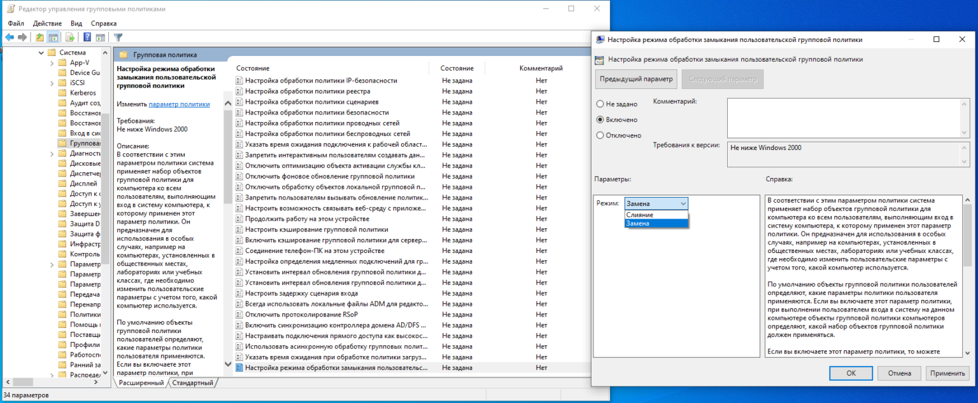Click the highlighted Настройка режима обработки замыкания icon
The image size is (978, 403).
pyautogui.click(x=239, y=367)
